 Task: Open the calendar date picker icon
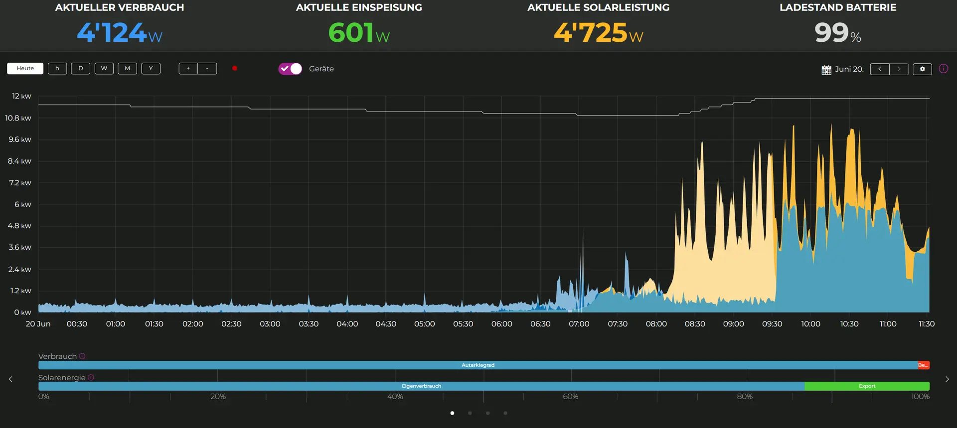[x=826, y=70]
